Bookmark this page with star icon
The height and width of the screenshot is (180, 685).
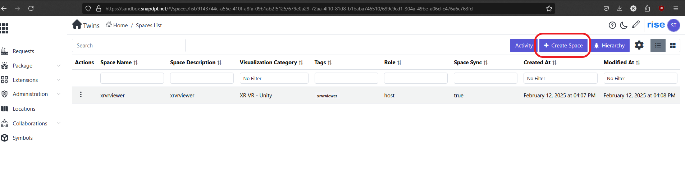[x=549, y=9]
